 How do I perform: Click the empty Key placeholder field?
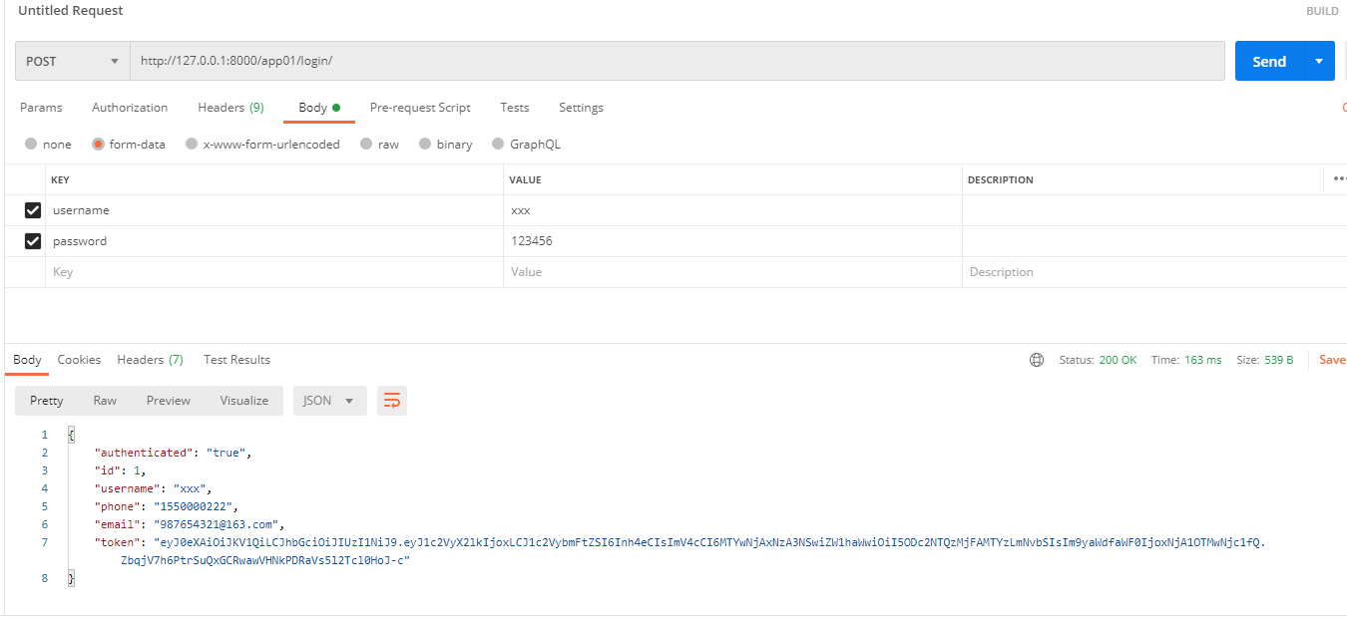[x=273, y=272]
